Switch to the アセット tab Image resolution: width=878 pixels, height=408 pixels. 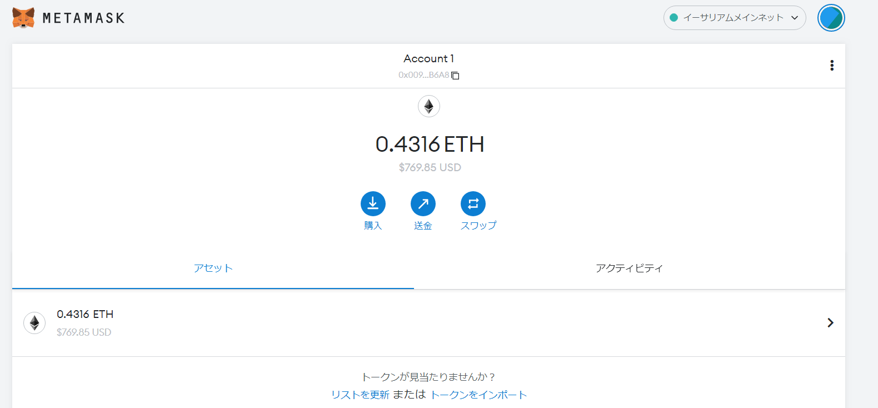(x=213, y=268)
